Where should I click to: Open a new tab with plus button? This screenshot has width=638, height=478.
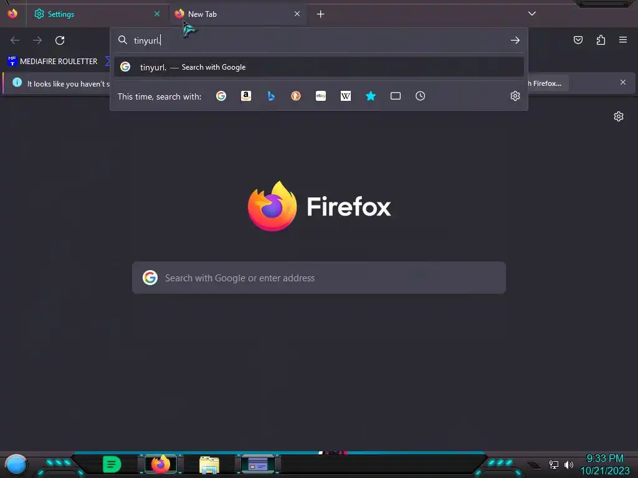pyautogui.click(x=321, y=14)
